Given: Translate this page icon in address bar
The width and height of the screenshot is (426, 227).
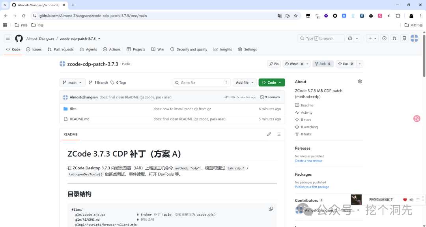Looking at the screenshot, I should [280, 16].
